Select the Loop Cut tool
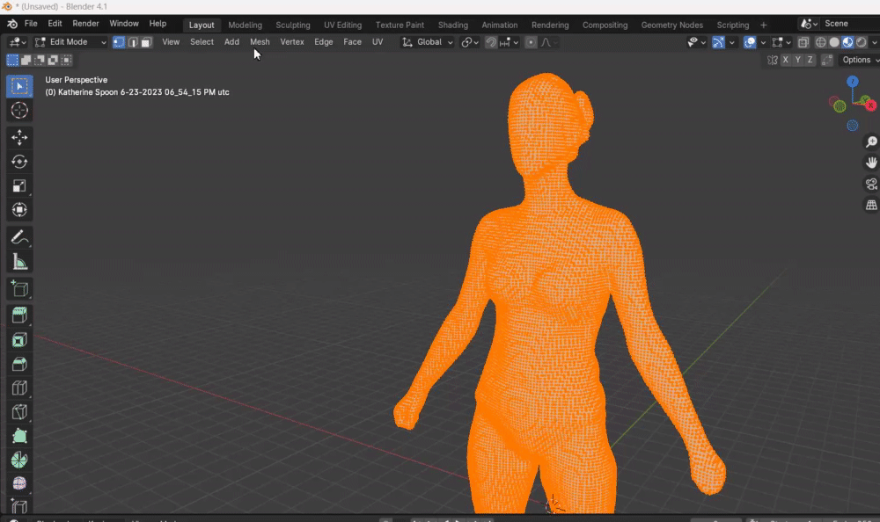 click(19, 388)
